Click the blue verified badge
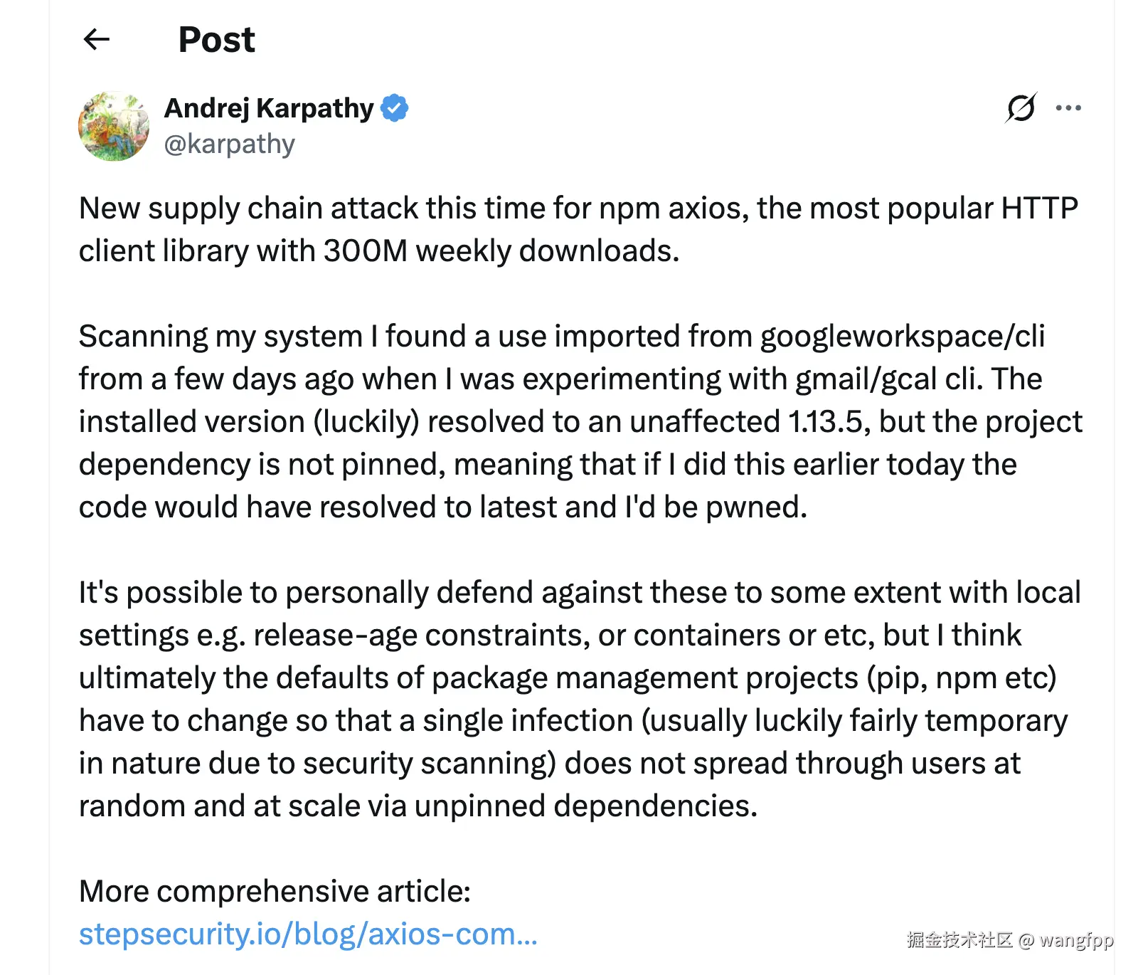The height and width of the screenshot is (975, 1138). coord(395,108)
